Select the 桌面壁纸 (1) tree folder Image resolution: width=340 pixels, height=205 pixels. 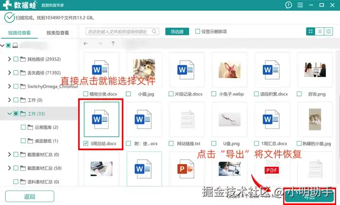coord(43,141)
